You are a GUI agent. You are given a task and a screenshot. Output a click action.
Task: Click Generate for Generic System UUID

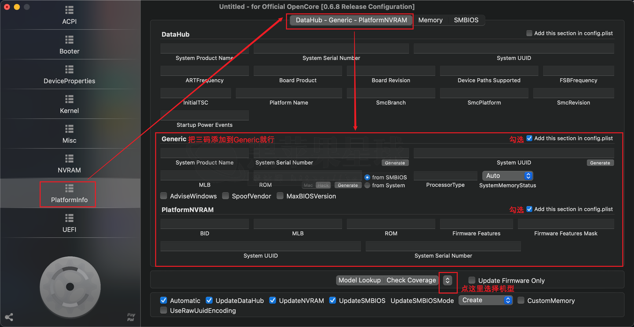coord(600,163)
